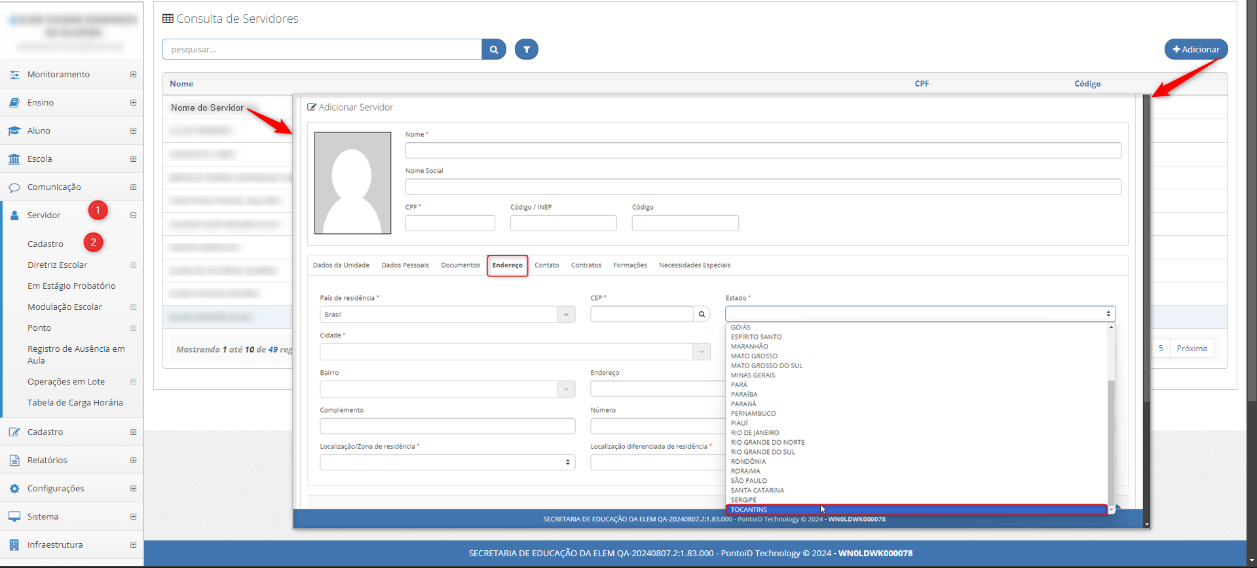The width and height of the screenshot is (1257, 568).
Task: Open Em Estágio Probatório link
Action: coord(71,286)
